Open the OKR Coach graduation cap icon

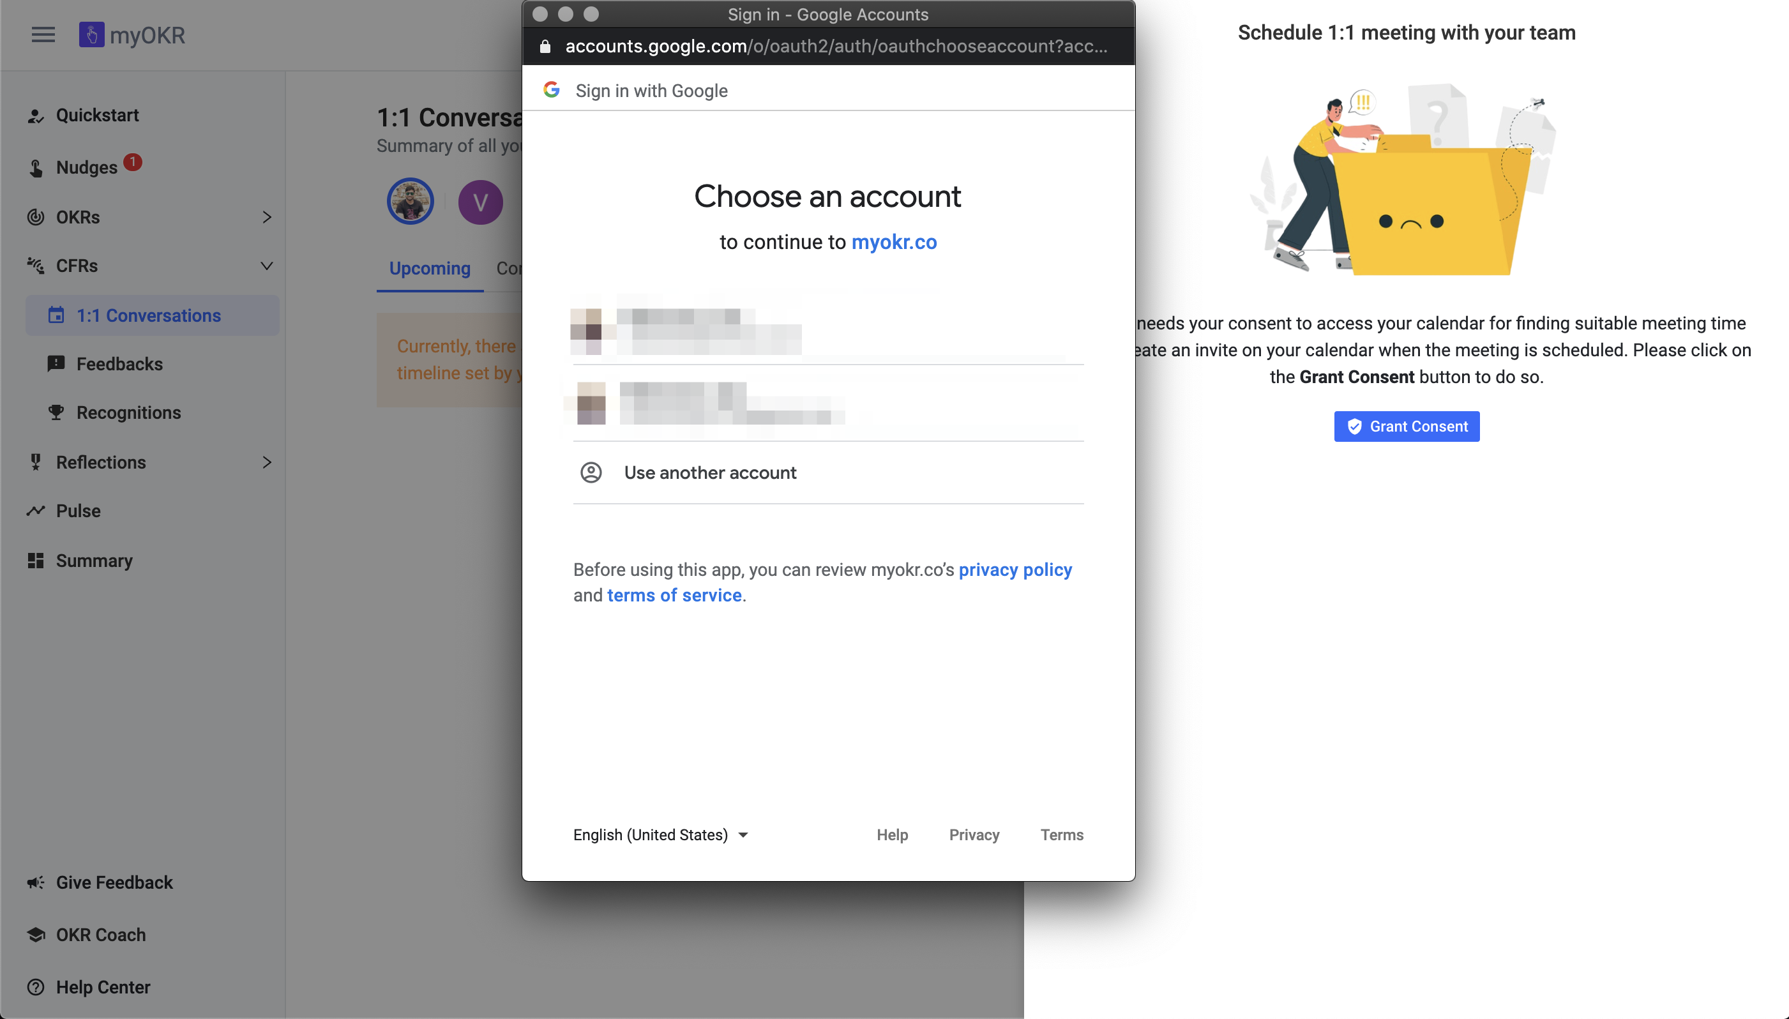[36, 935]
